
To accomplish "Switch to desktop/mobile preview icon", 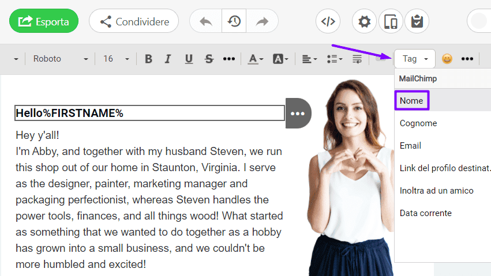I will (x=391, y=22).
